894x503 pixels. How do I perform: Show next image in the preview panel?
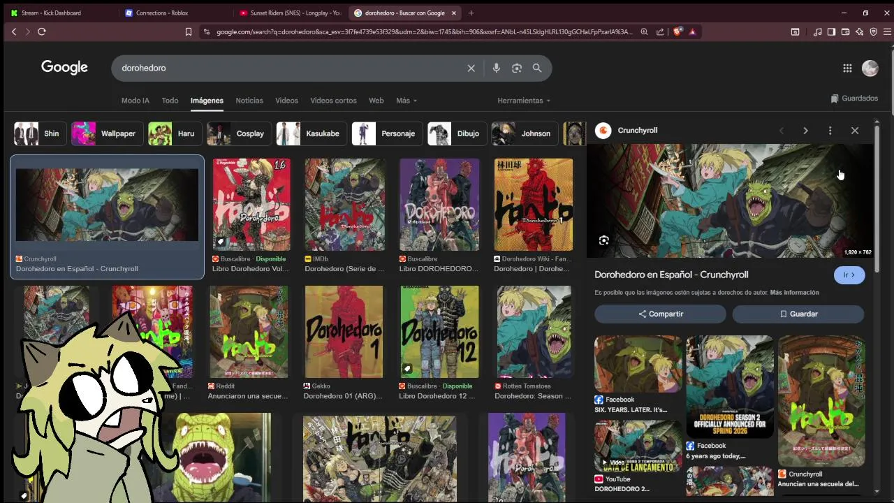[805, 131]
